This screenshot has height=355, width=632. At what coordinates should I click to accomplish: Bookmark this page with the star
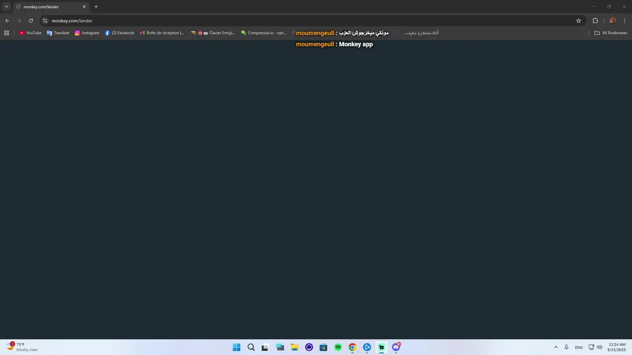[x=579, y=21]
